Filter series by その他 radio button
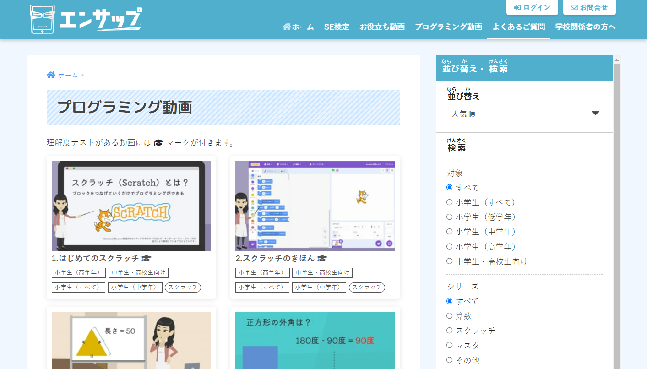647x369 pixels. coord(450,360)
